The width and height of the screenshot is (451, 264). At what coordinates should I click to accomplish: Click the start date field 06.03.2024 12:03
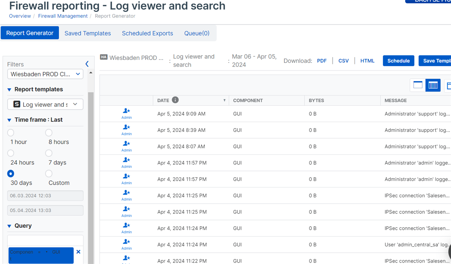tap(45, 196)
